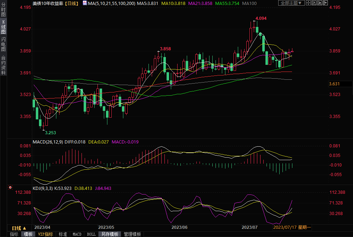Open the VIP指标 tab
Viewport: 353px width, 237px height.
coord(45,234)
